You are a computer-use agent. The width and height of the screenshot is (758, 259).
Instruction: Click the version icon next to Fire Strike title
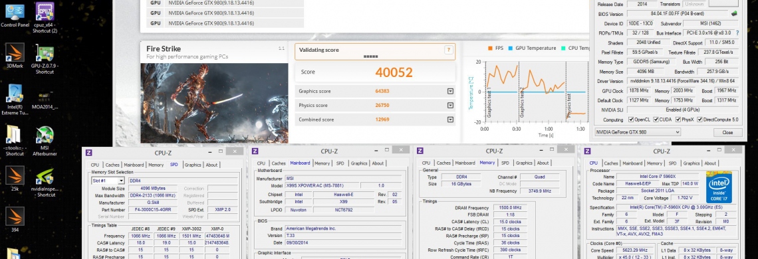pos(281,48)
